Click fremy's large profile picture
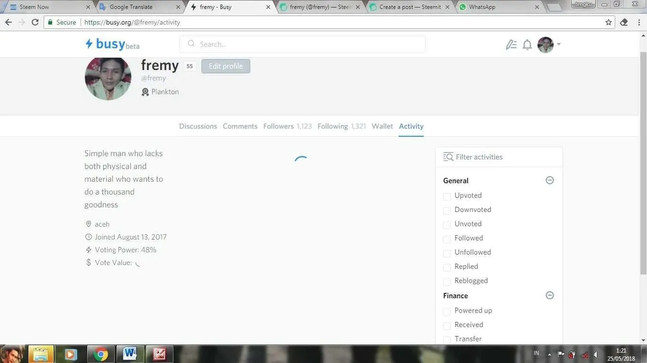Image resolution: width=647 pixels, height=363 pixels. pos(108,78)
